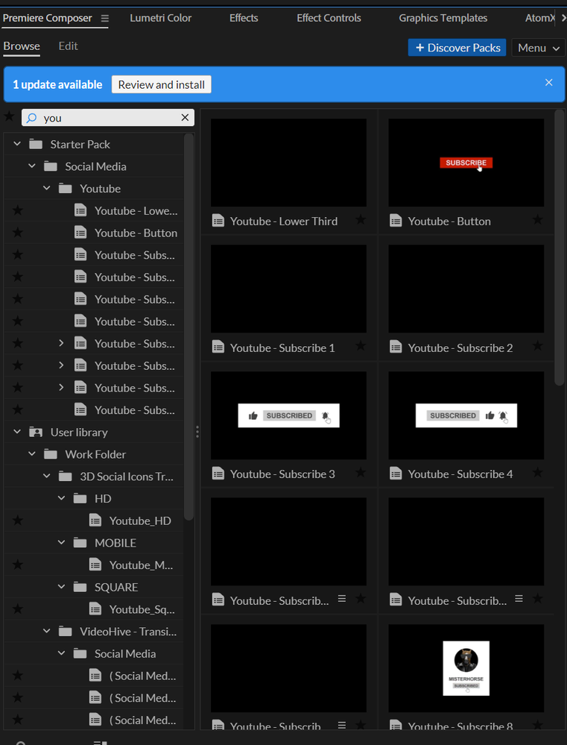Click the template grid vertical scrollbar

[559, 247]
